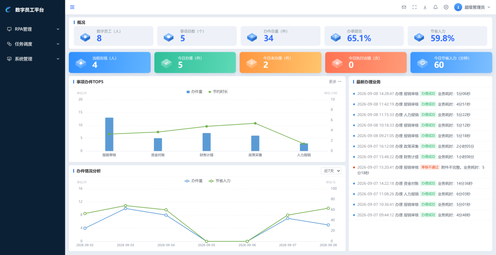Toggle 办件量 legend in 办件情况分析 chart

click(194, 181)
